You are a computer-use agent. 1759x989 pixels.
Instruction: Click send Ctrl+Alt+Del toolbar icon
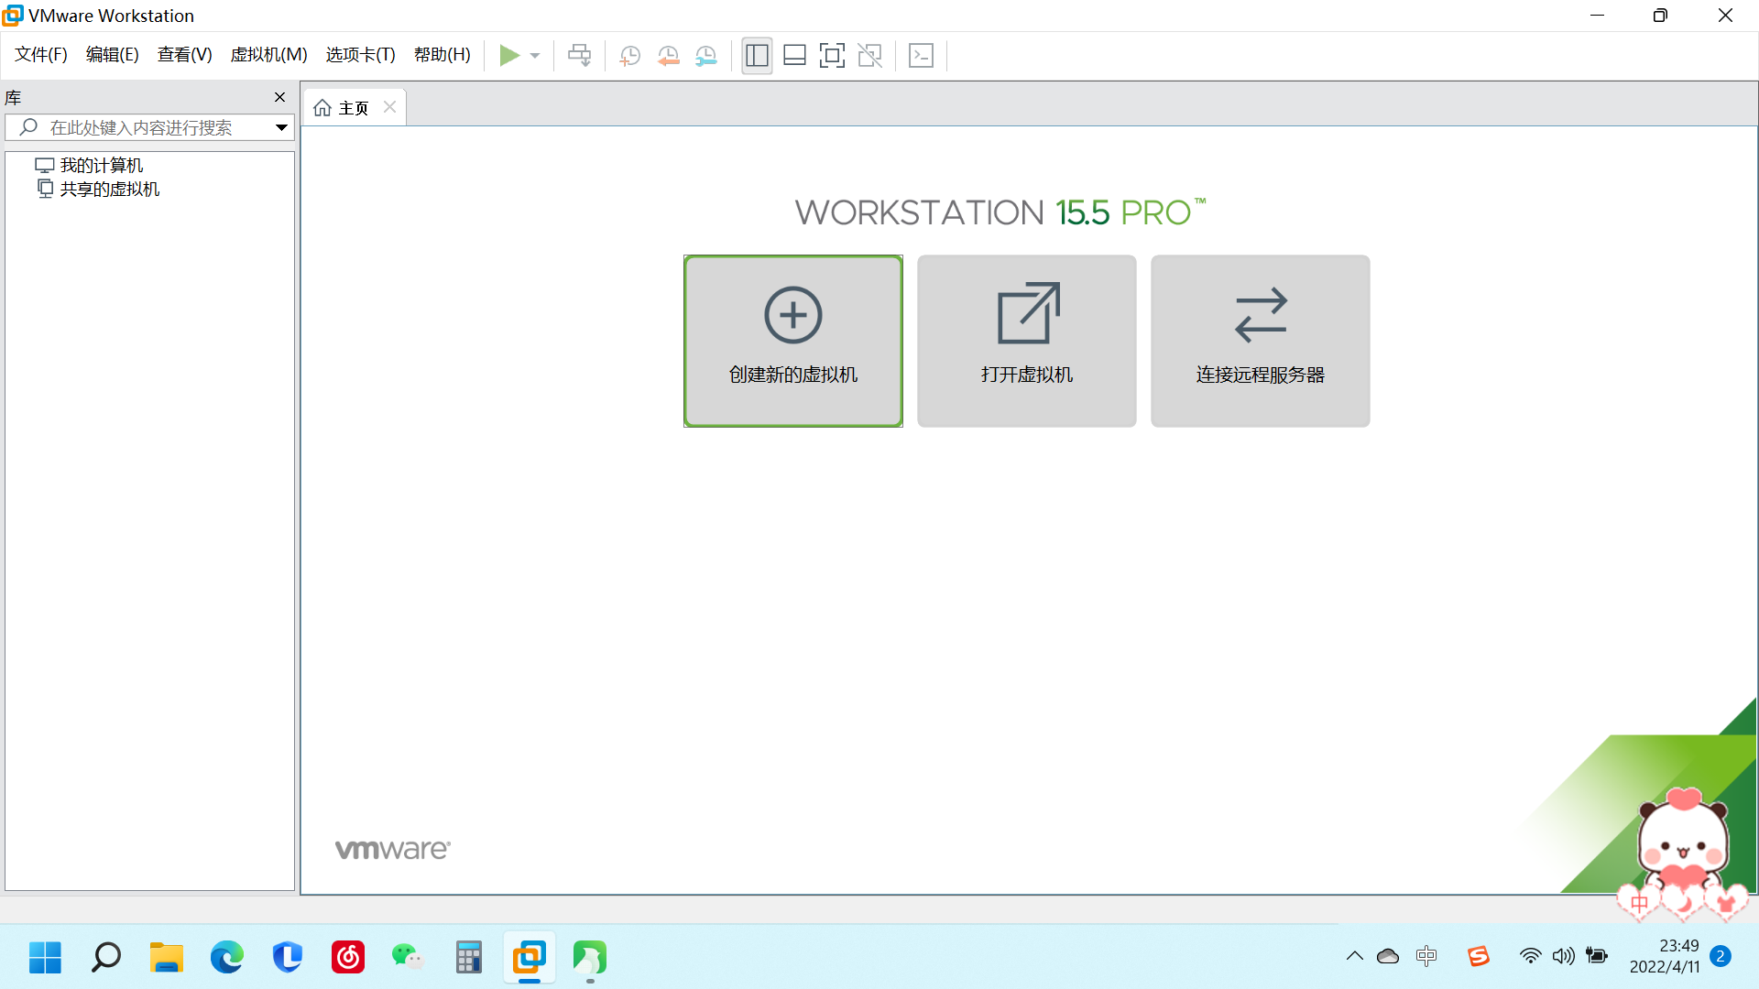click(579, 56)
